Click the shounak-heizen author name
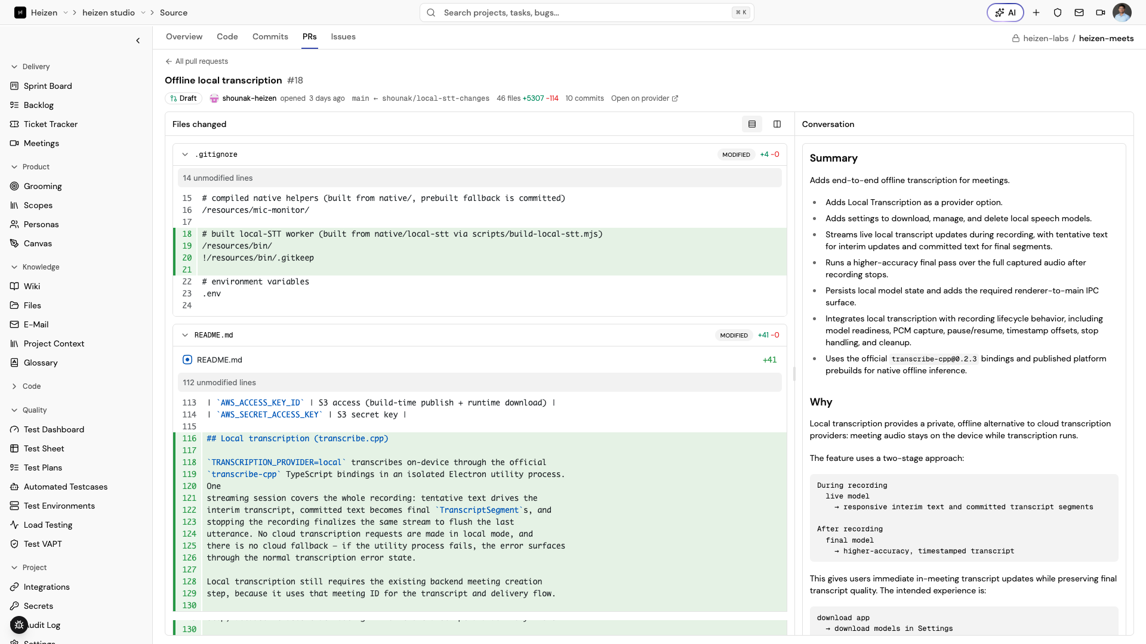 (x=249, y=98)
